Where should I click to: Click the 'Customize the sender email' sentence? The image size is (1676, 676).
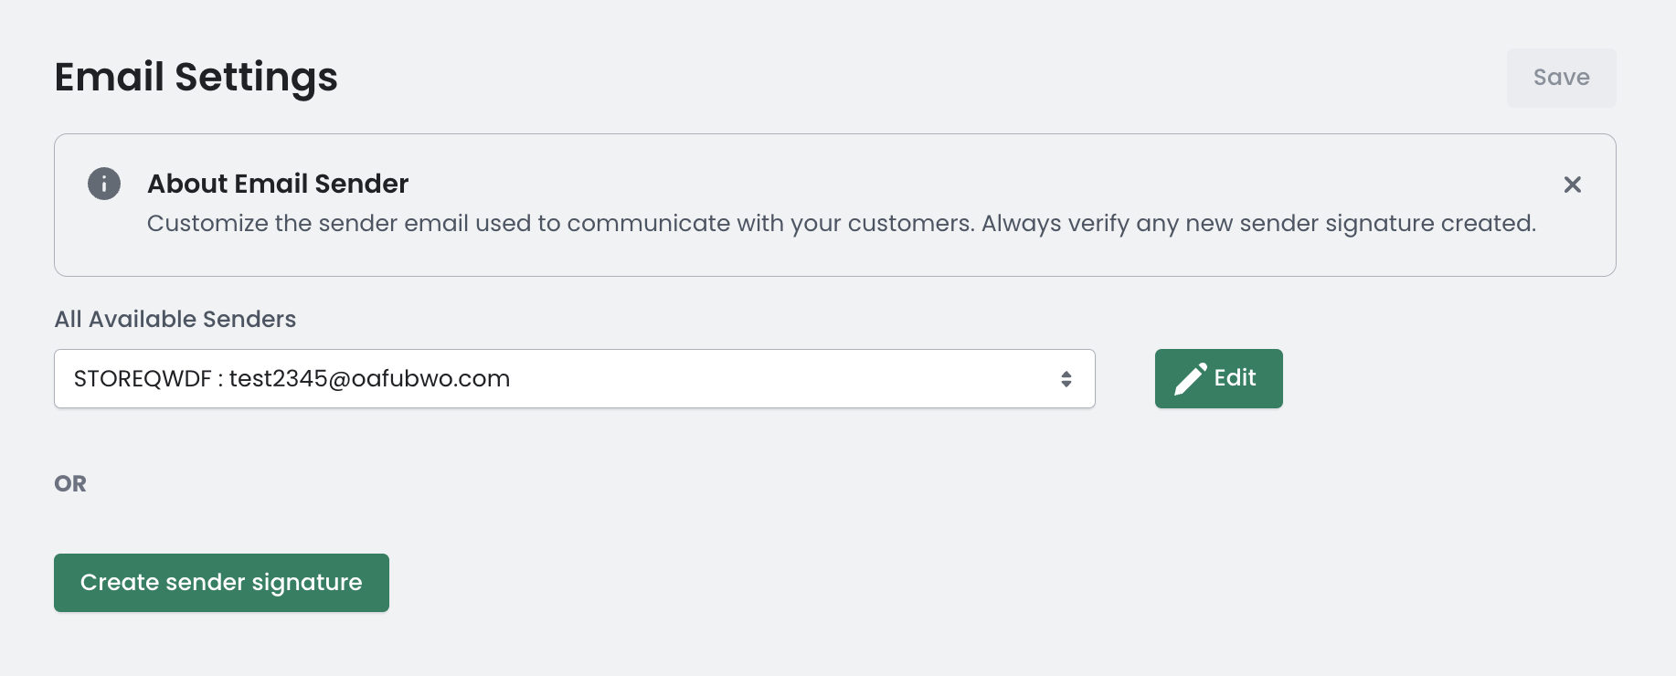click(559, 224)
